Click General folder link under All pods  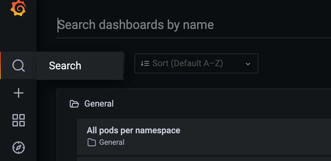pos(112,142)
